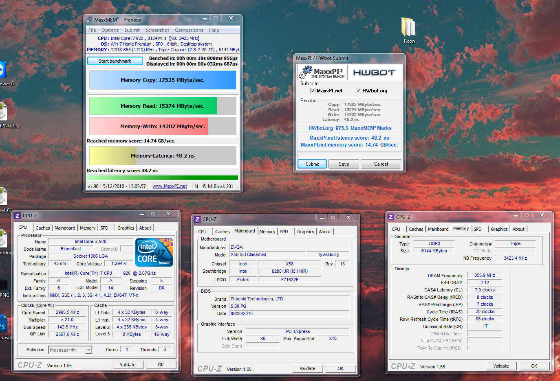560x381 pixels.
Task: Select CPU tab in middle CPU-Z window
Action: point(203,232)
